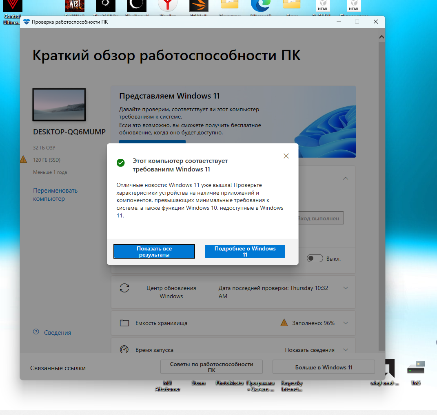
Task: Open the HTML file icon beside the folder
Action: coord(323,6)
